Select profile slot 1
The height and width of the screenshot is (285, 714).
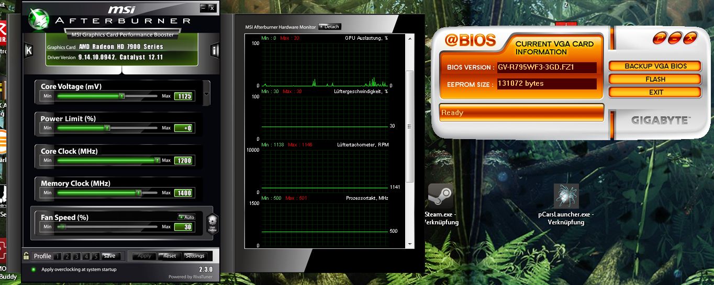58,256
